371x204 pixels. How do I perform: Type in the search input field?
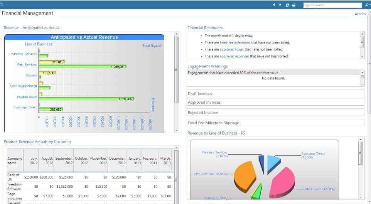click(x=332, y=5)
